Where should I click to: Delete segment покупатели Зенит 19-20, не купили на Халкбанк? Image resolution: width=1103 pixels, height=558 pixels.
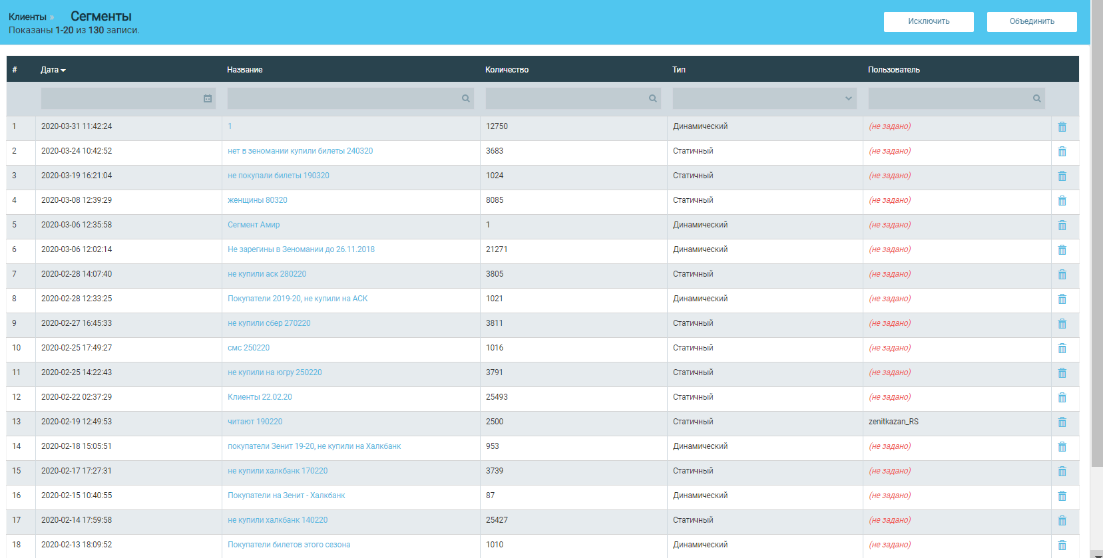coord(1062,446)
